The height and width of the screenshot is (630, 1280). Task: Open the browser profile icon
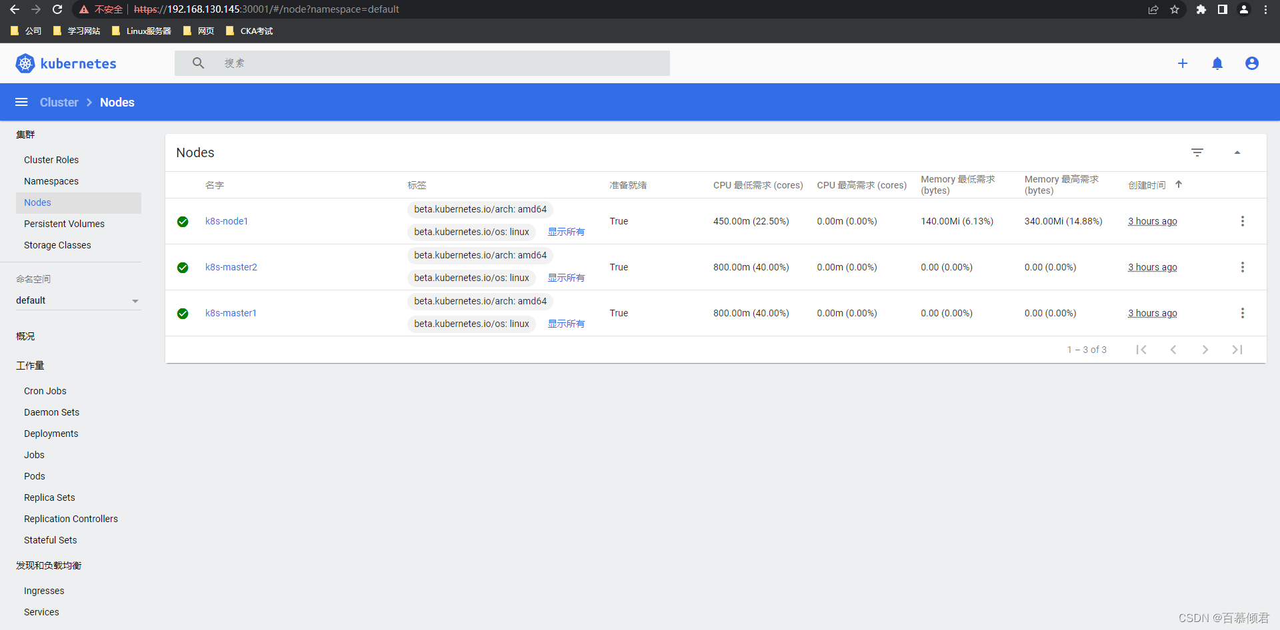click(1244, 9)
